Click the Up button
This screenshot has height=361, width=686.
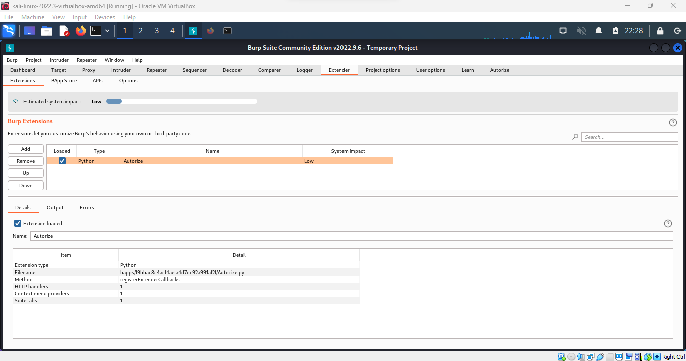[26, 173]
